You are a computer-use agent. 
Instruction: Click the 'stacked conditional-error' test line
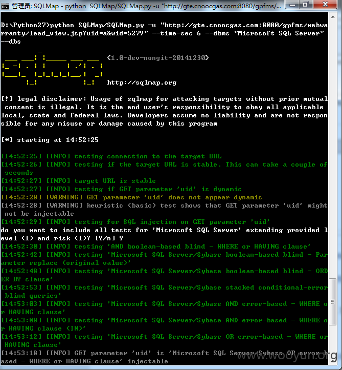tap(164, 292)
